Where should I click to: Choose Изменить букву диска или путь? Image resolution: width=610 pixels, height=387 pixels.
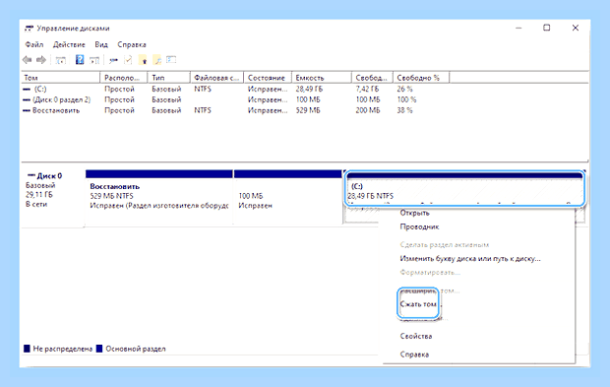coord(470,259)
